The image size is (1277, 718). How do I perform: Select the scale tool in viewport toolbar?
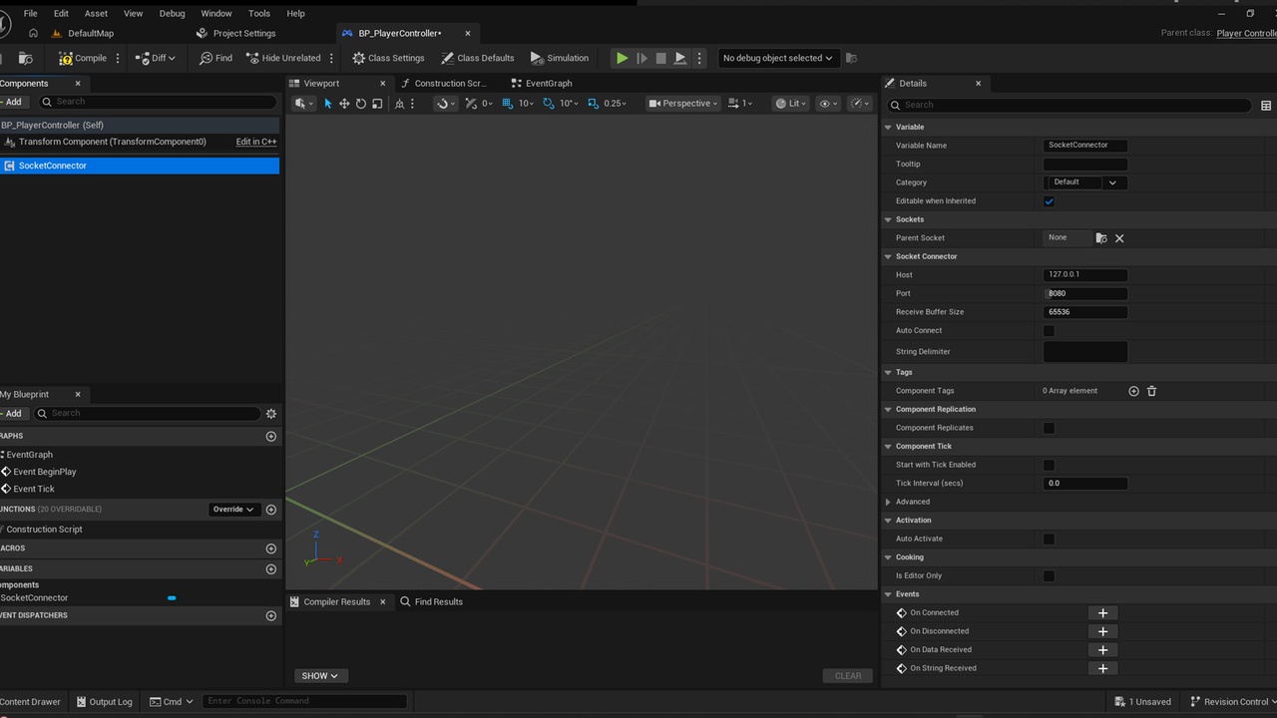(x=377, y=104)
